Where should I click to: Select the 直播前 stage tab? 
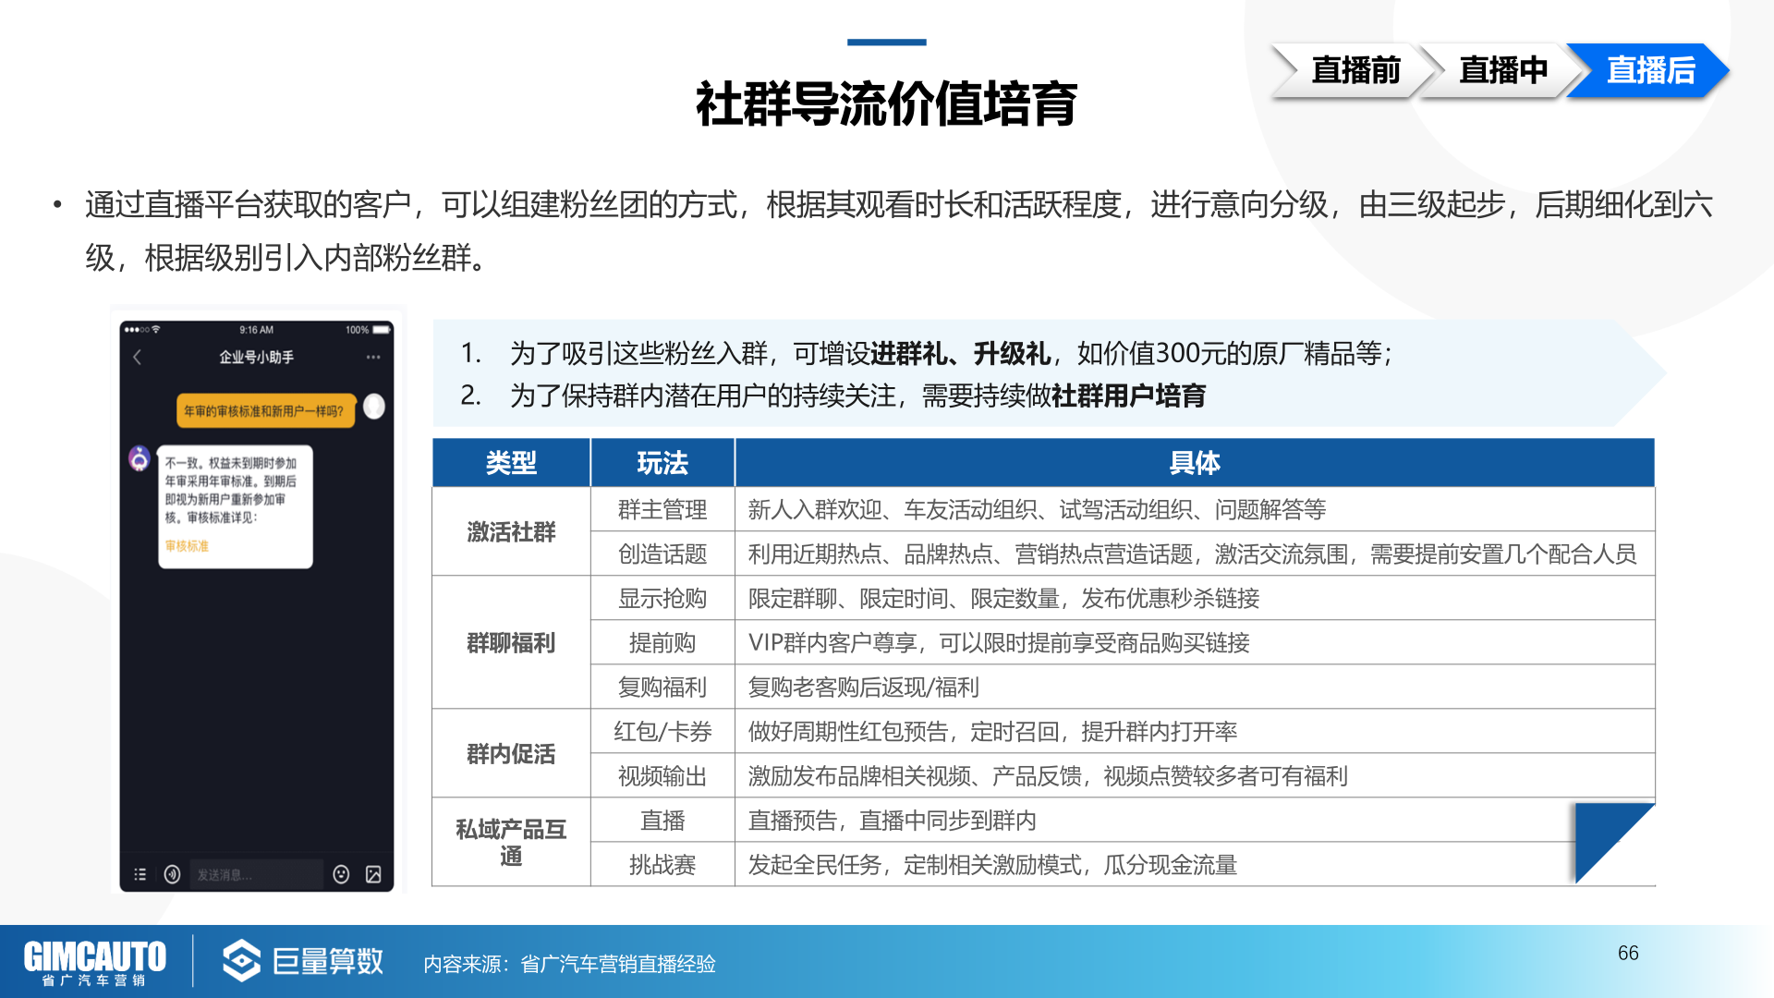click(x=1355, y=70)
